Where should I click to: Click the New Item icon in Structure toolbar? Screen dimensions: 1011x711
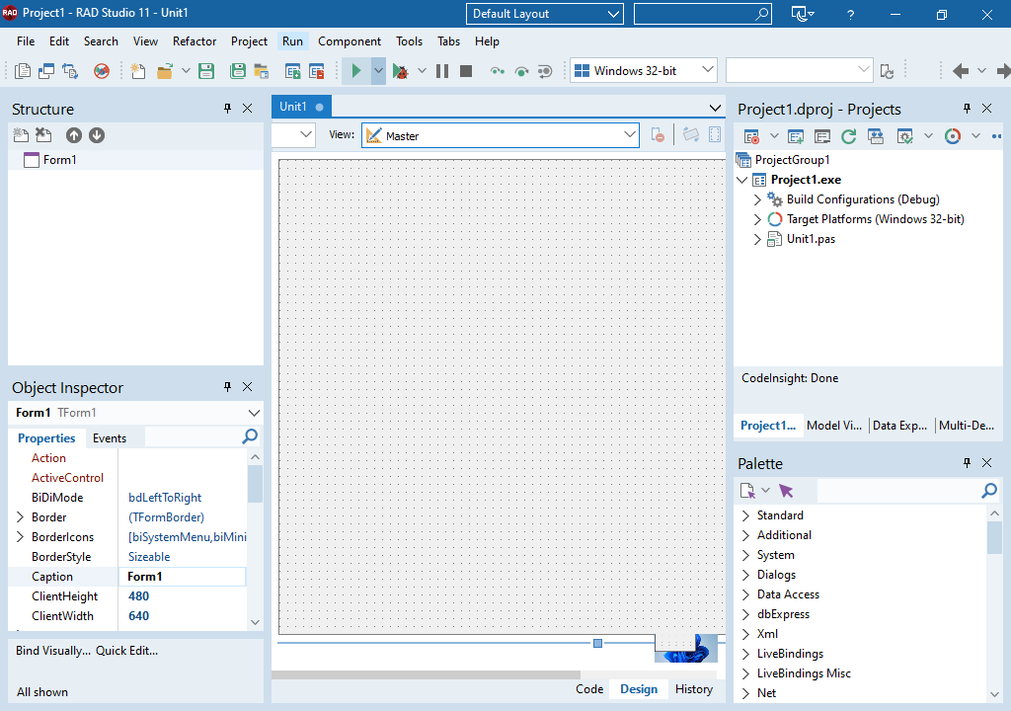[21, 135]
